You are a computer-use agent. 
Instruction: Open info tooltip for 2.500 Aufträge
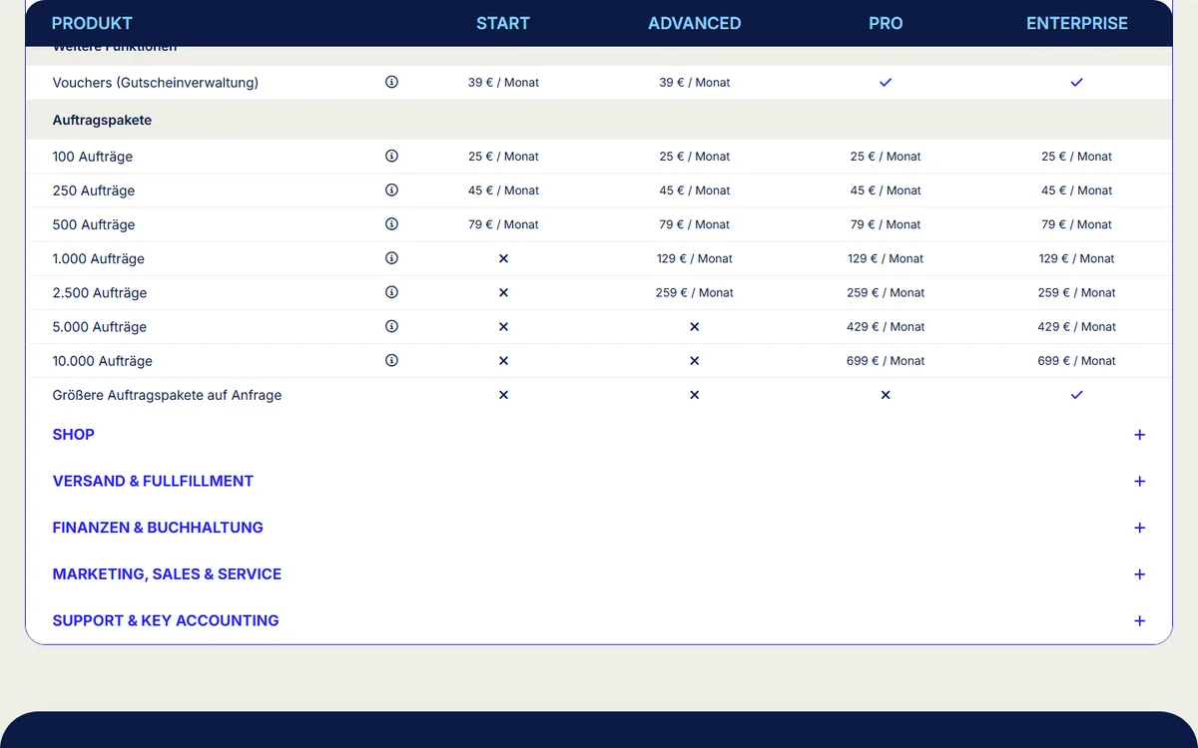(x=391, y=292)
